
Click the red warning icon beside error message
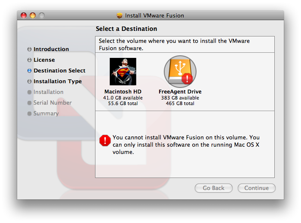click(x=105, y=141)
